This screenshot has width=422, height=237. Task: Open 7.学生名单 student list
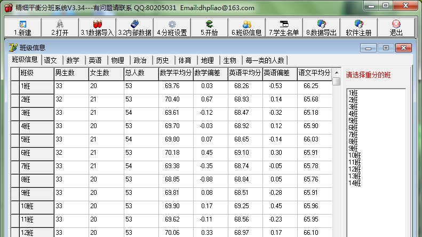tap(284, 28)
